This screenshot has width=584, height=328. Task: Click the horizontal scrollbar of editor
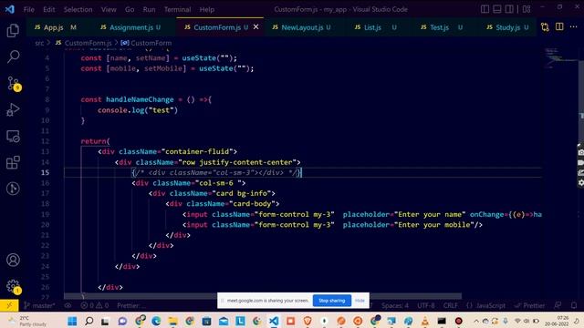[x=263, y=296]
